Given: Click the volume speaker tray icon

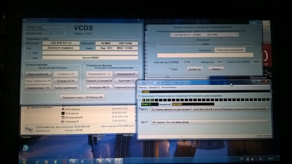Looking at the screenshot, I should click(x=261, y=159).
